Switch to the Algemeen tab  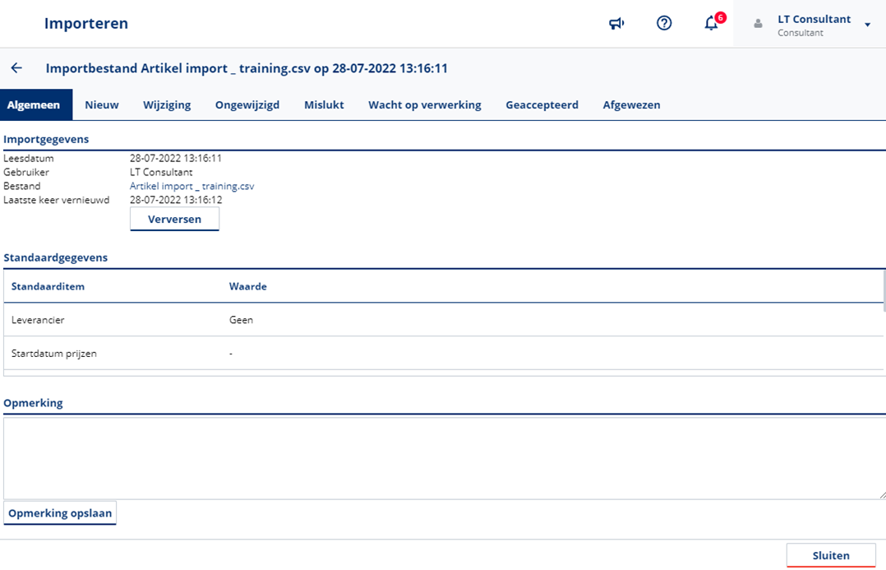34,105
